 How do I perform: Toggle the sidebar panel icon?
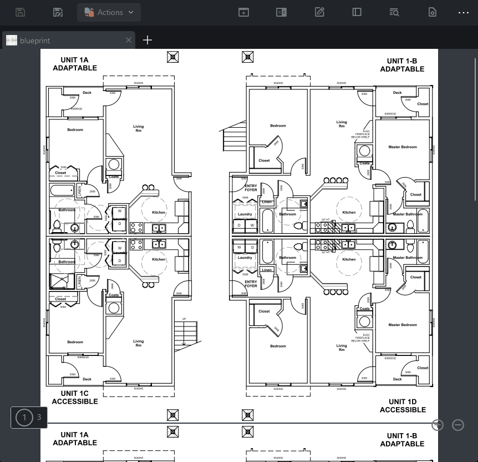click(357, 12)
